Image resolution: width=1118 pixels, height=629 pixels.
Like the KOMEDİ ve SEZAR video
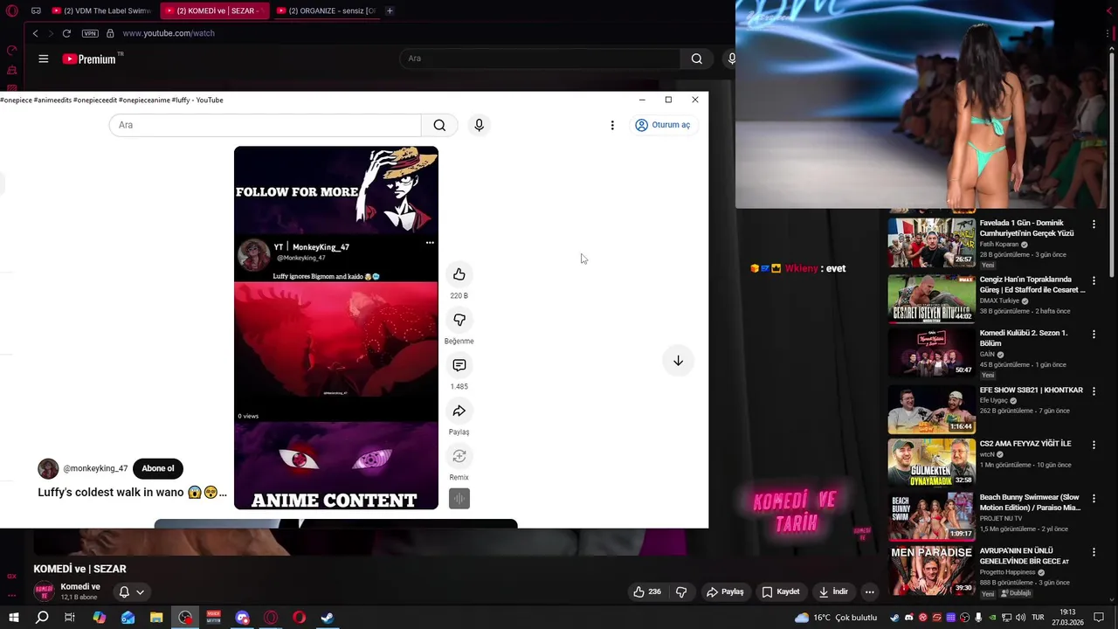click(646, 591)
